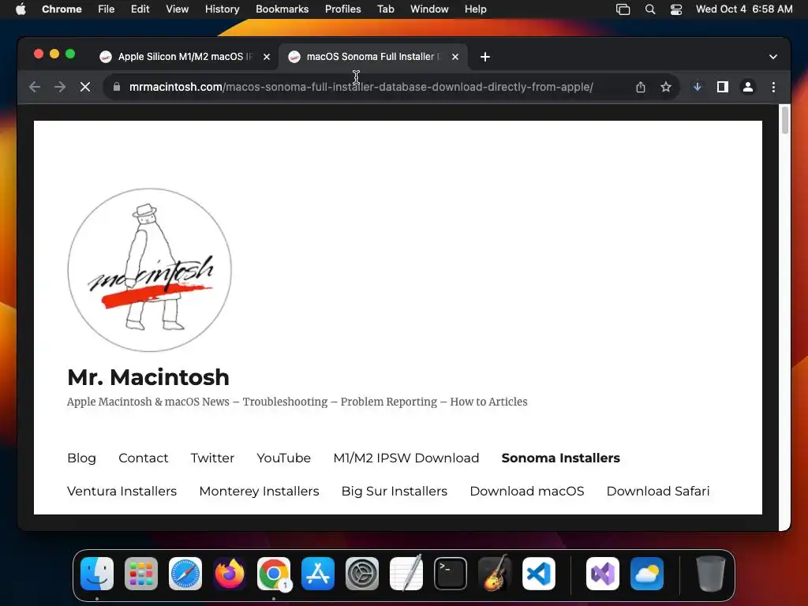Select the macOS Sonoma Full Installer tab
Screen dimensions: 808x606
click(373, 57)
